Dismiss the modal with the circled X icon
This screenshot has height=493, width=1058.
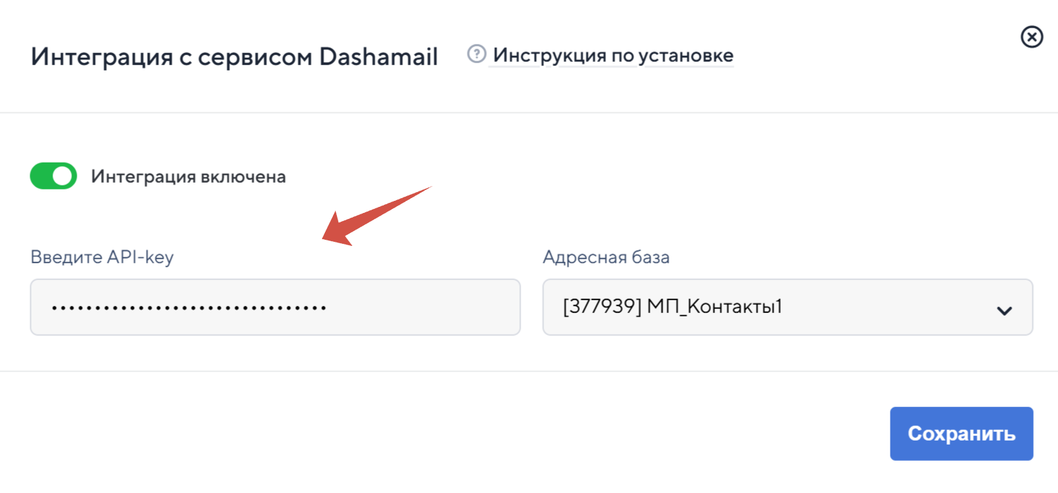coord(1032,36)
